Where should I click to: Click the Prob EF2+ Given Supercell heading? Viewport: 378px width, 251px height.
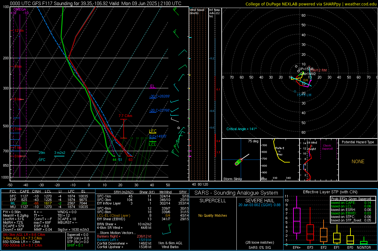point(351,199)
